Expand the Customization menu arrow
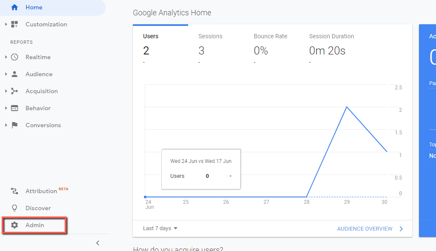 (6, 24)
